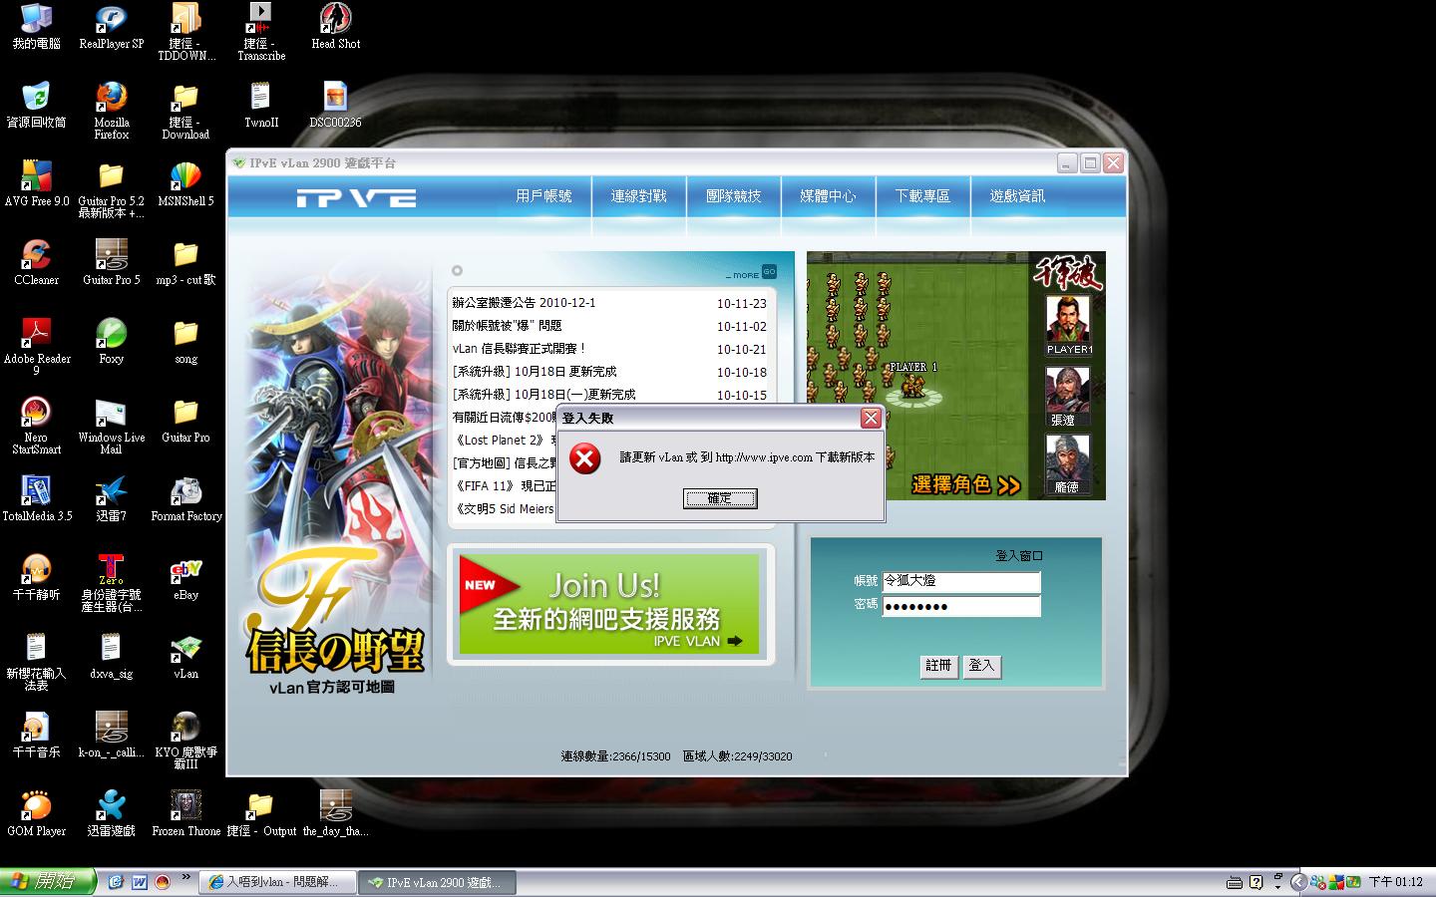The image size is (1436, 897).
Task: Select the DSC00236 image file icon
Action: click(x=335, y=106)
